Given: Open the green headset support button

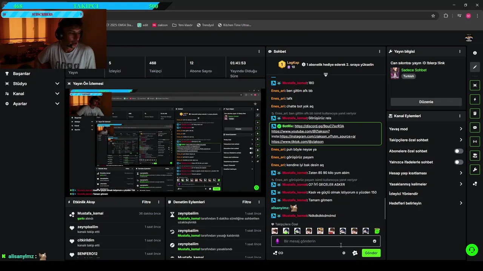Looking at the screenshot, I should (471, 250).
